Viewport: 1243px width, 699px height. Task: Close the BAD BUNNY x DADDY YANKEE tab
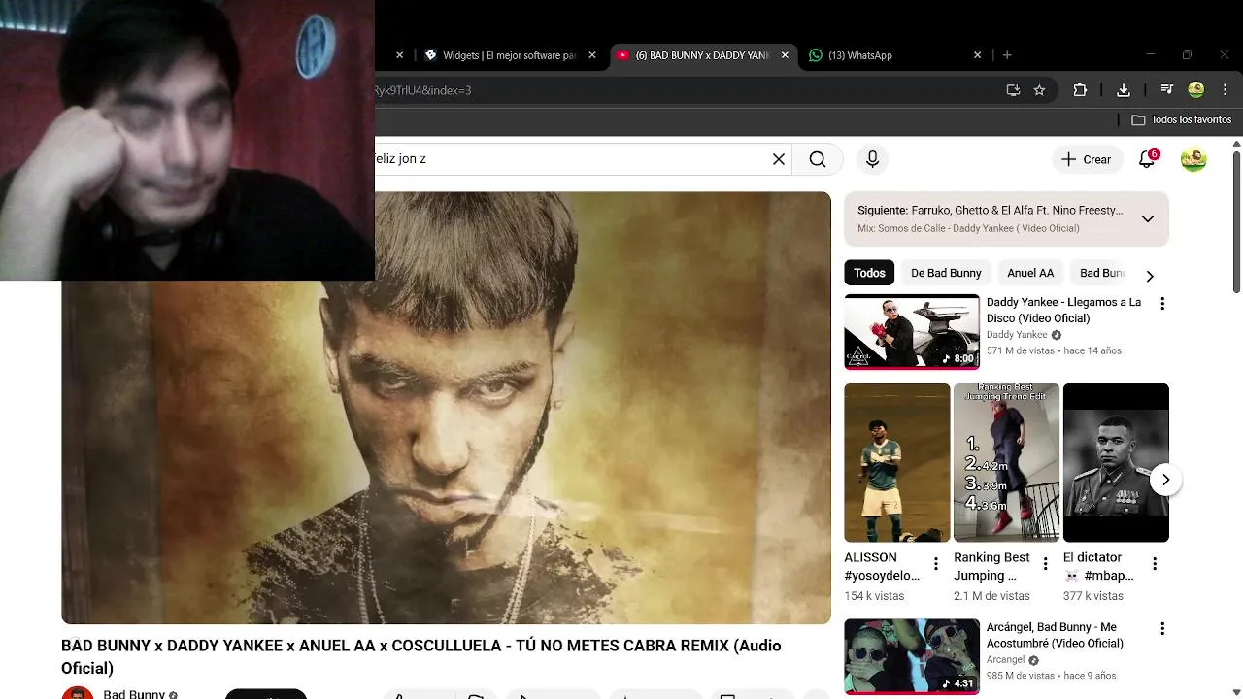coord(785,55)
